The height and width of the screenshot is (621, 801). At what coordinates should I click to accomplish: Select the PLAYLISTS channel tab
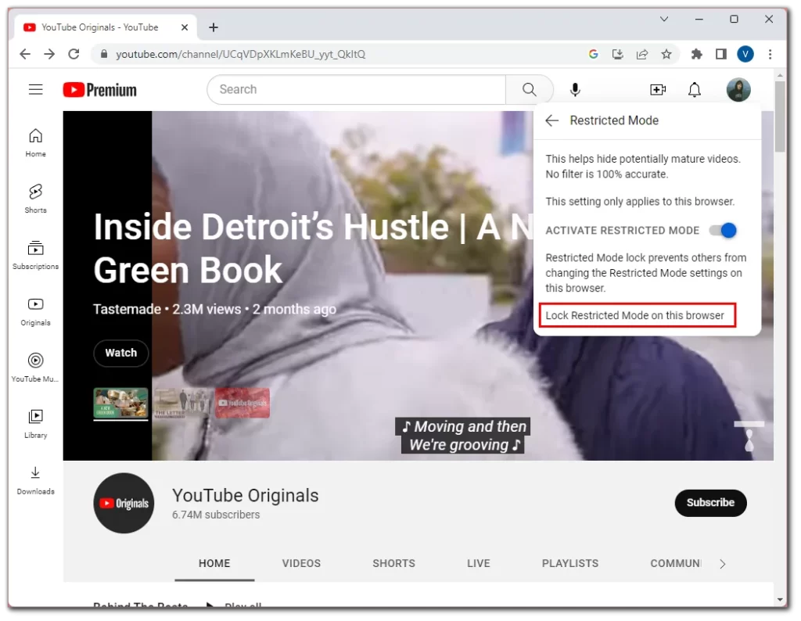coord(569,563)
